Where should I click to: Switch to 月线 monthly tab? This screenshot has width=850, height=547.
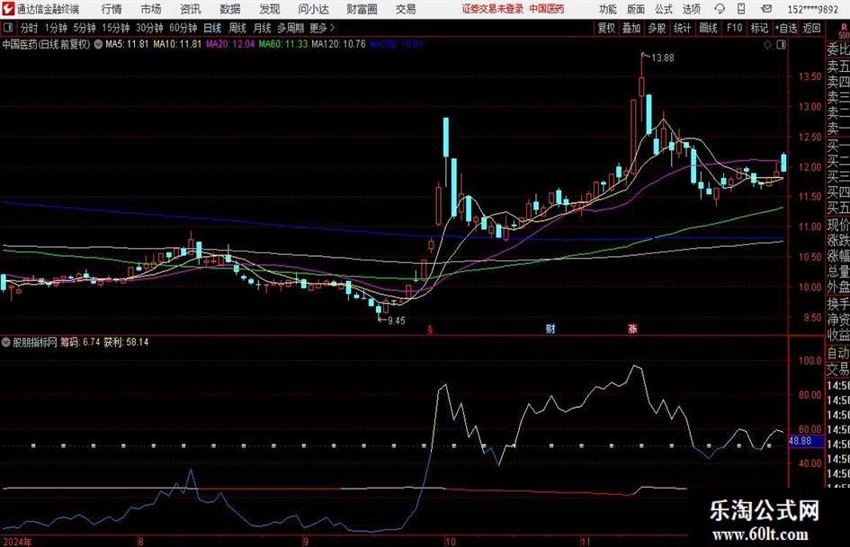262,28
